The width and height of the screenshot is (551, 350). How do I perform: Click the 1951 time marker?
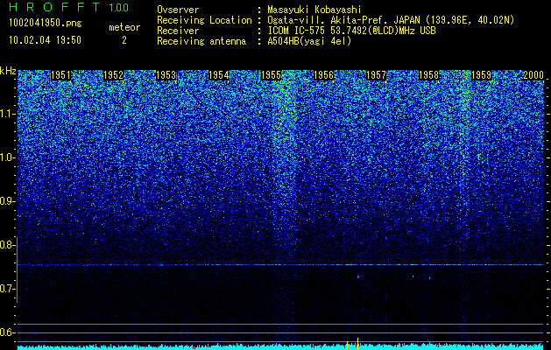point(60,75)
